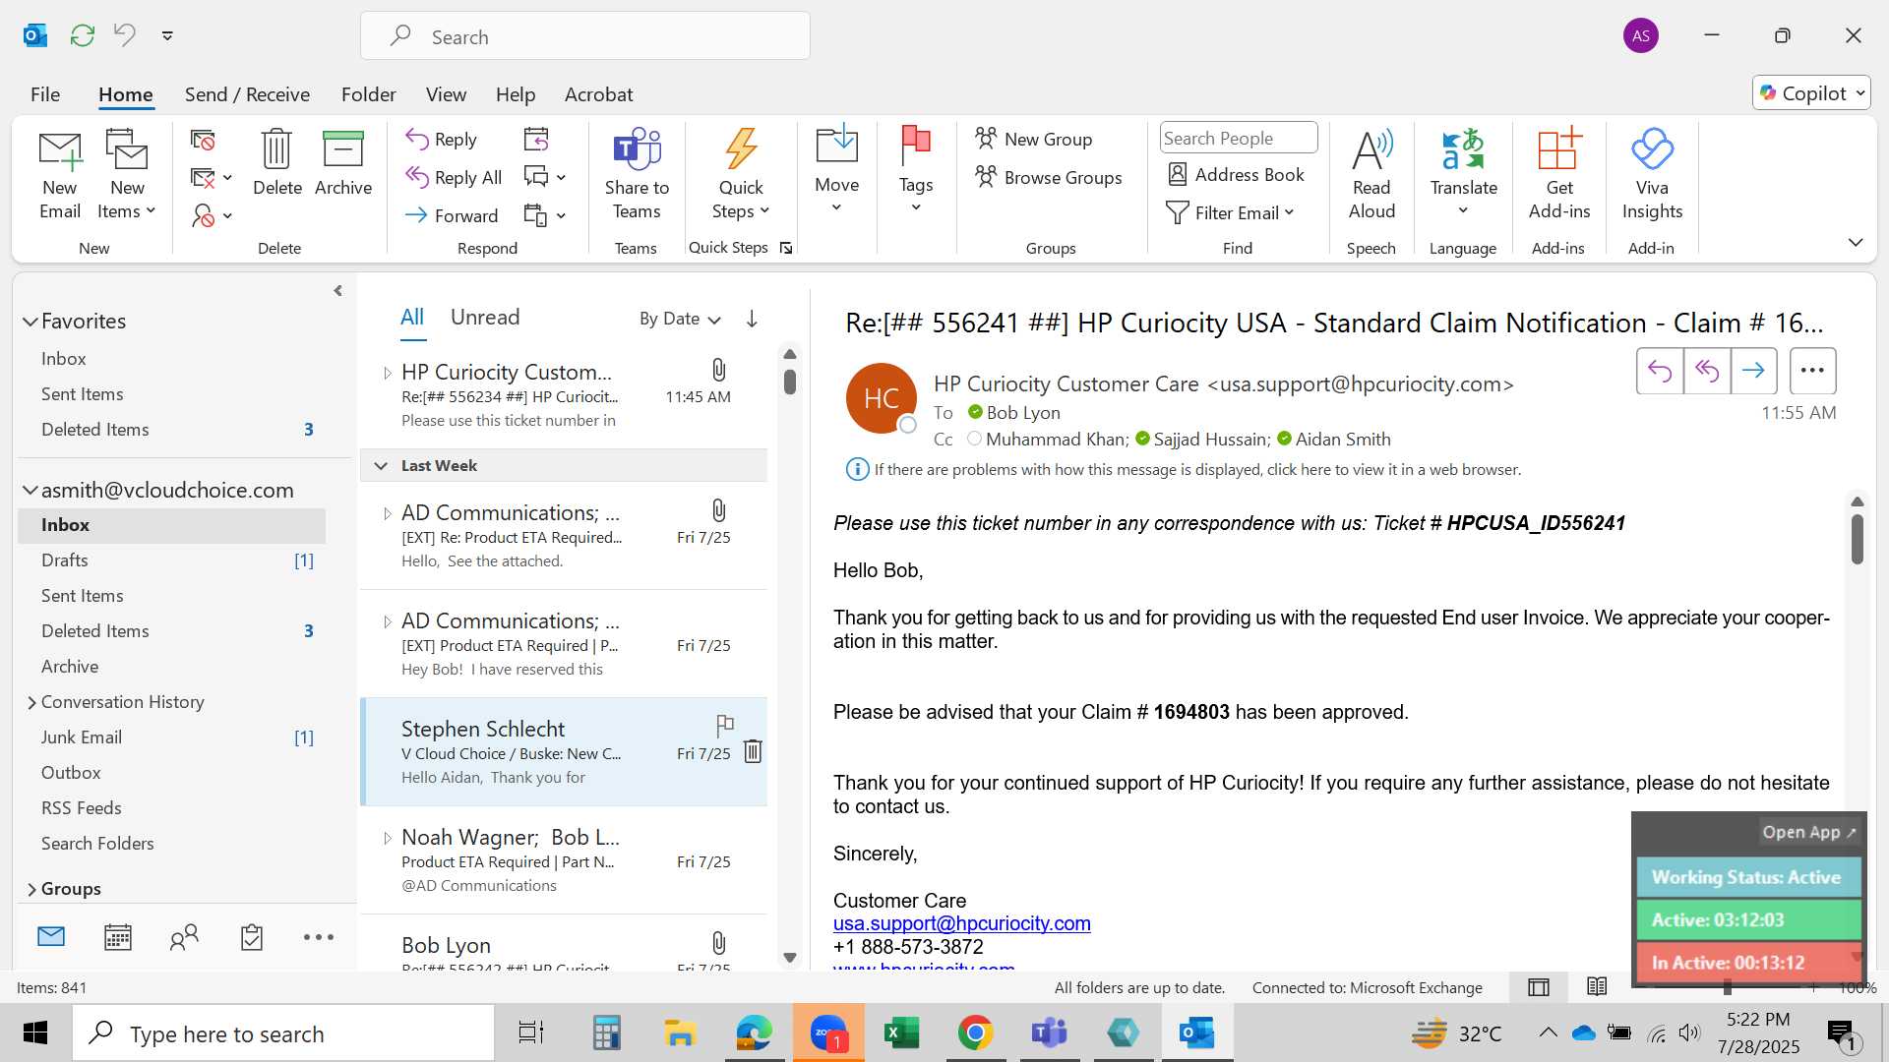
Task: Switch to Reading view in the status bar
Action: (1597, 987)
